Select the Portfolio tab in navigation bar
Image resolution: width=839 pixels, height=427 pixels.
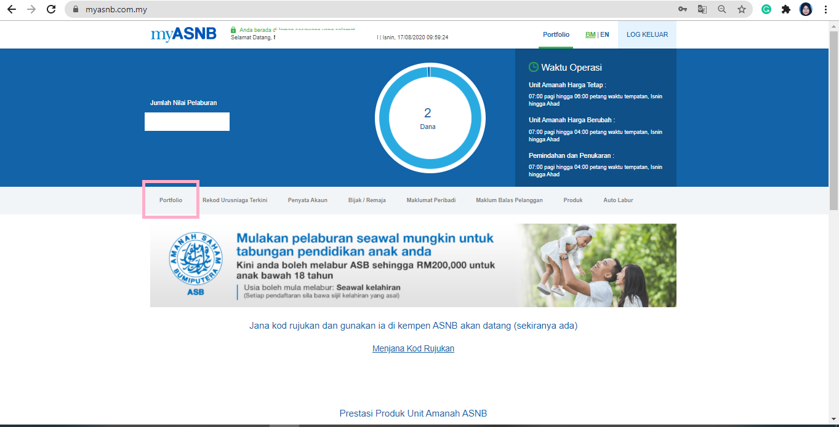(x=171, y=200)
